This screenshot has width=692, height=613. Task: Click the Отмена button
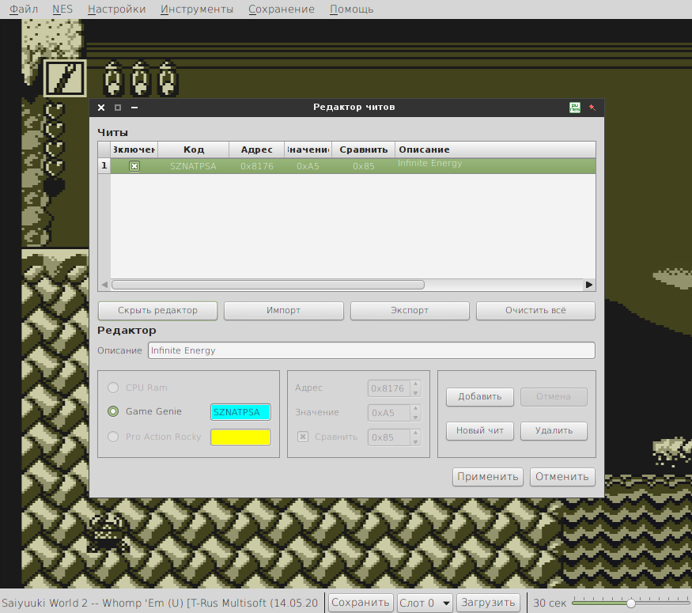coord(554,397)
